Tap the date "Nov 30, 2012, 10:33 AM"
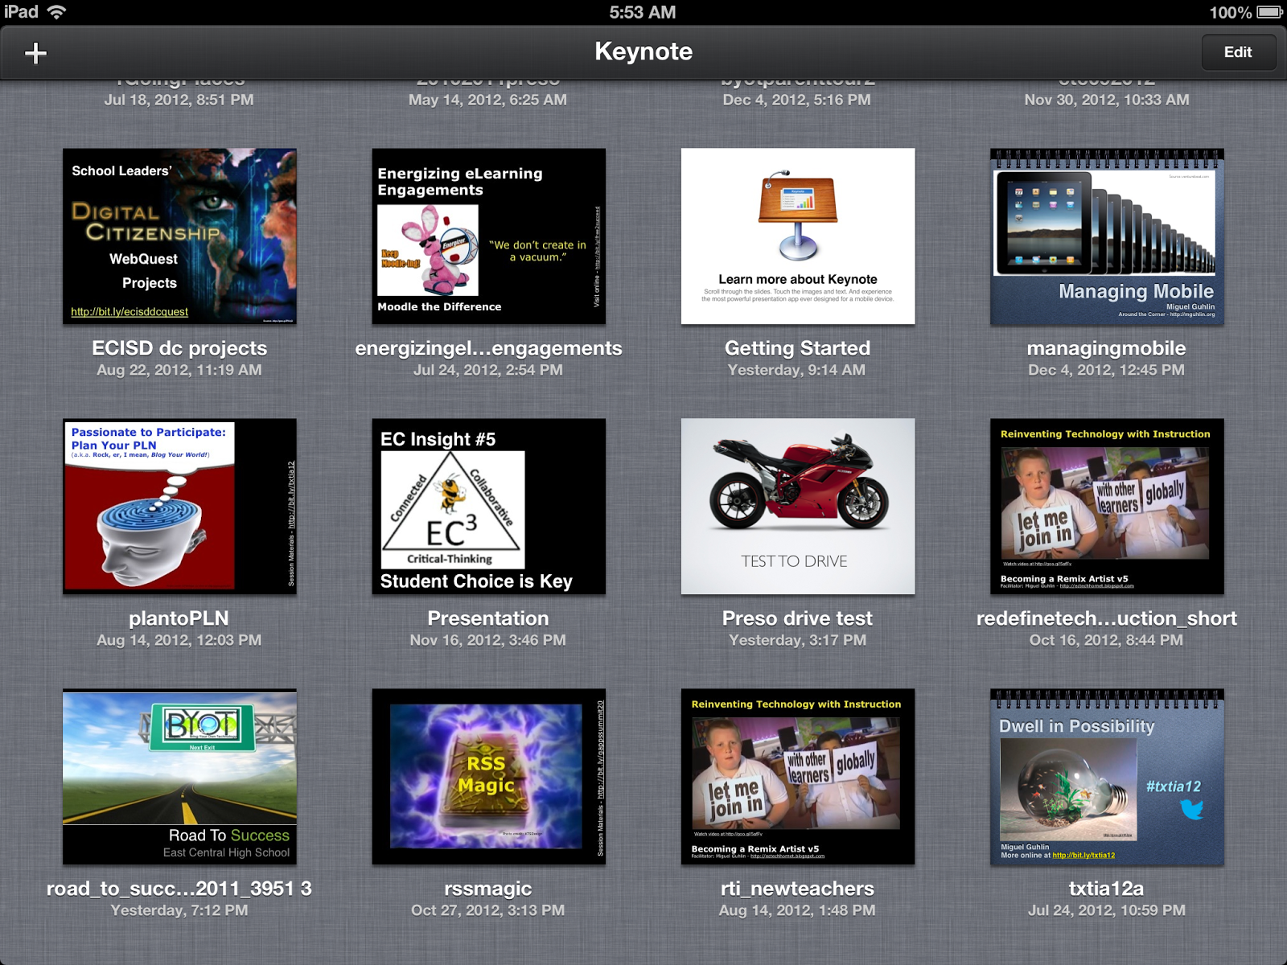 [x=1106, y=100]
